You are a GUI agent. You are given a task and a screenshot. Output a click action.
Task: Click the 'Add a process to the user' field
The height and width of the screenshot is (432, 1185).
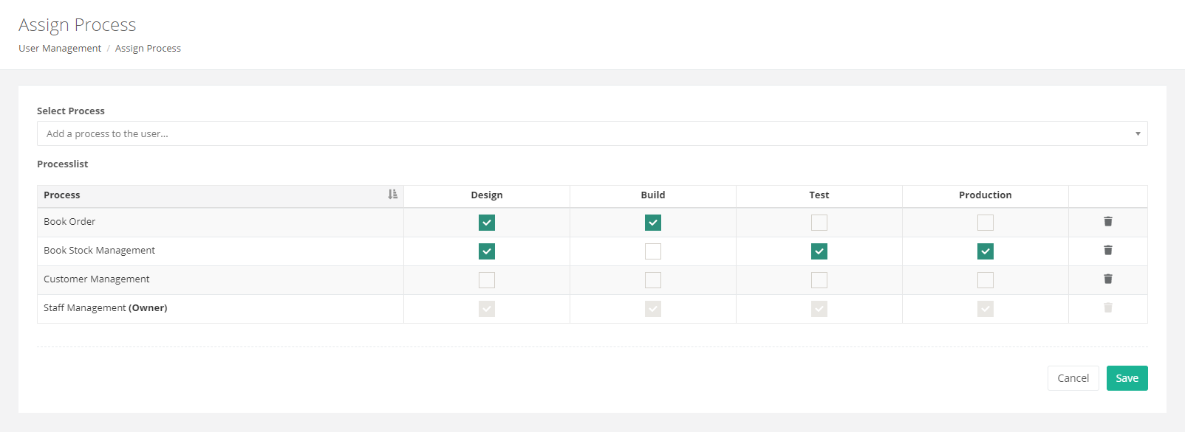click(x=592, y=133)
